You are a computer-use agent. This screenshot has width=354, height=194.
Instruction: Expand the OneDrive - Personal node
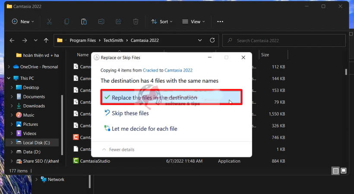pos(9,67)
